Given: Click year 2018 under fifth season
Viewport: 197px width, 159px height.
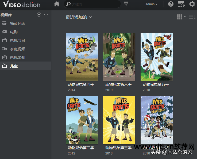Looking at the screenshot, I should pyautogui.click(x=146, y=90).
